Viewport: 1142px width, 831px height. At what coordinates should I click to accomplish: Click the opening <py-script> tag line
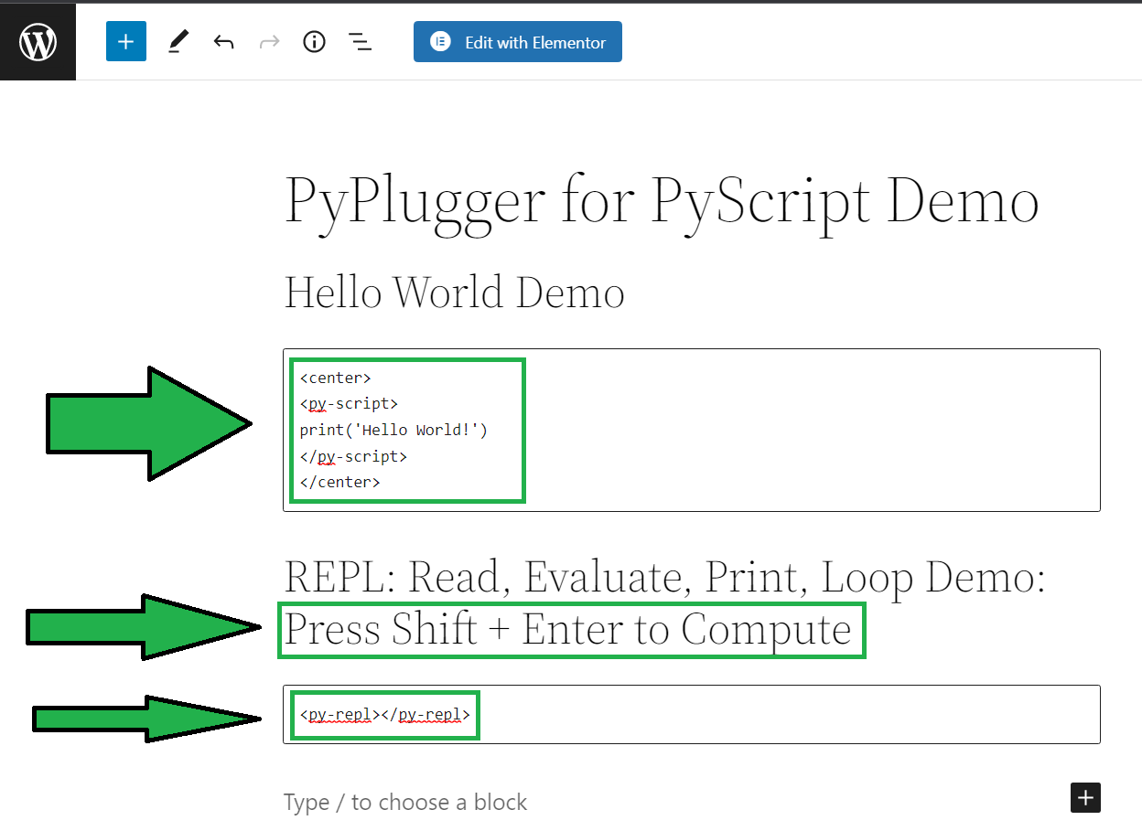click(x=349, y=403)
